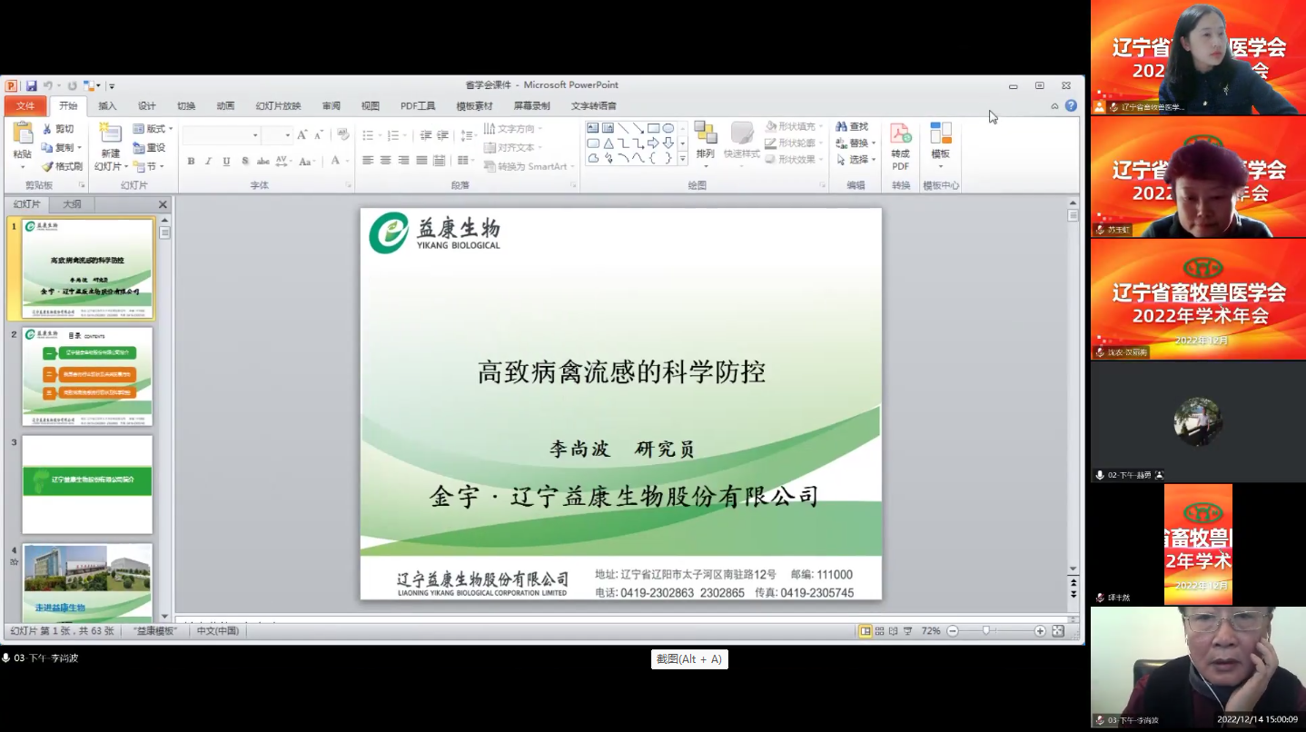Image resolution: width=1306 pixels, height=732 pixels.
Task: Click the Paste (粘贴) clipboard icon
Action: pos(23,134)
